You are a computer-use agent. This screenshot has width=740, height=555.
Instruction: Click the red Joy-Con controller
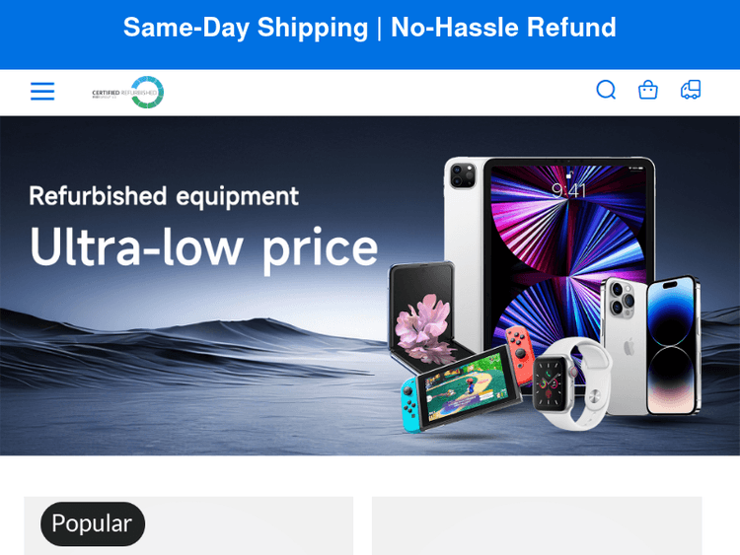(520, 354)
